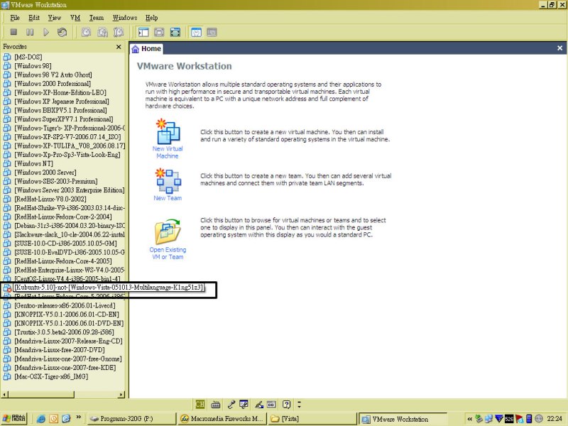
Task: Click the Power Off stop toolbar button
Action: coord(13,32)
